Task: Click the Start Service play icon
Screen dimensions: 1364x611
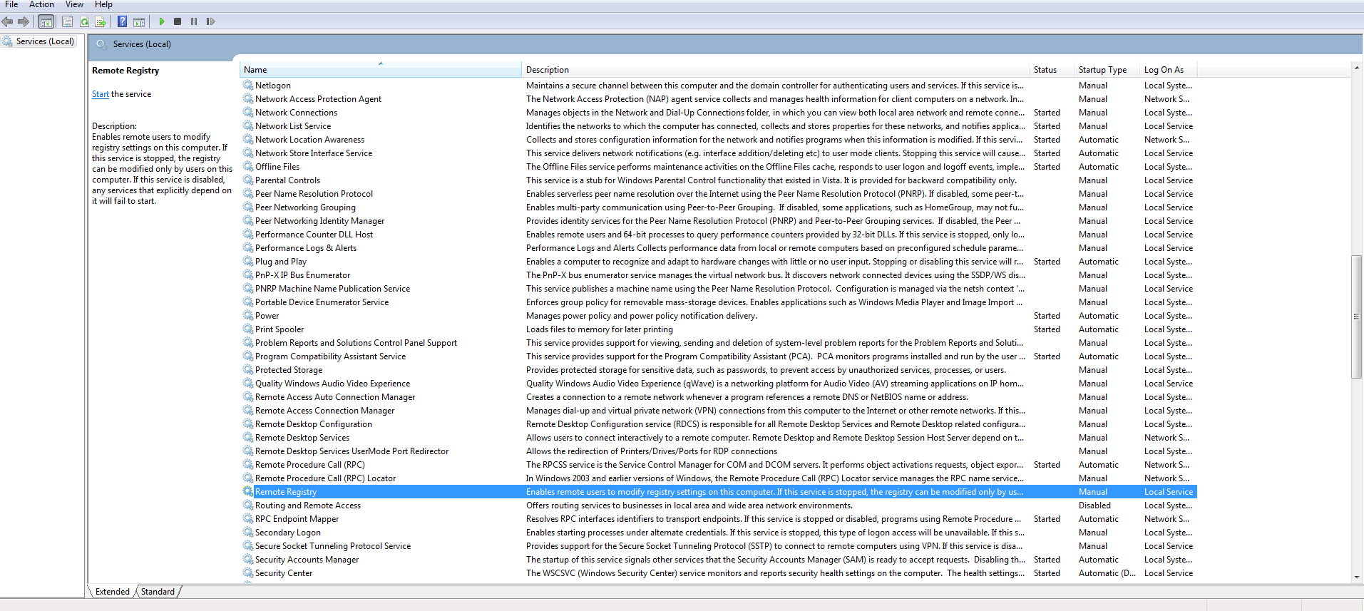Action: tap(162, 21)
